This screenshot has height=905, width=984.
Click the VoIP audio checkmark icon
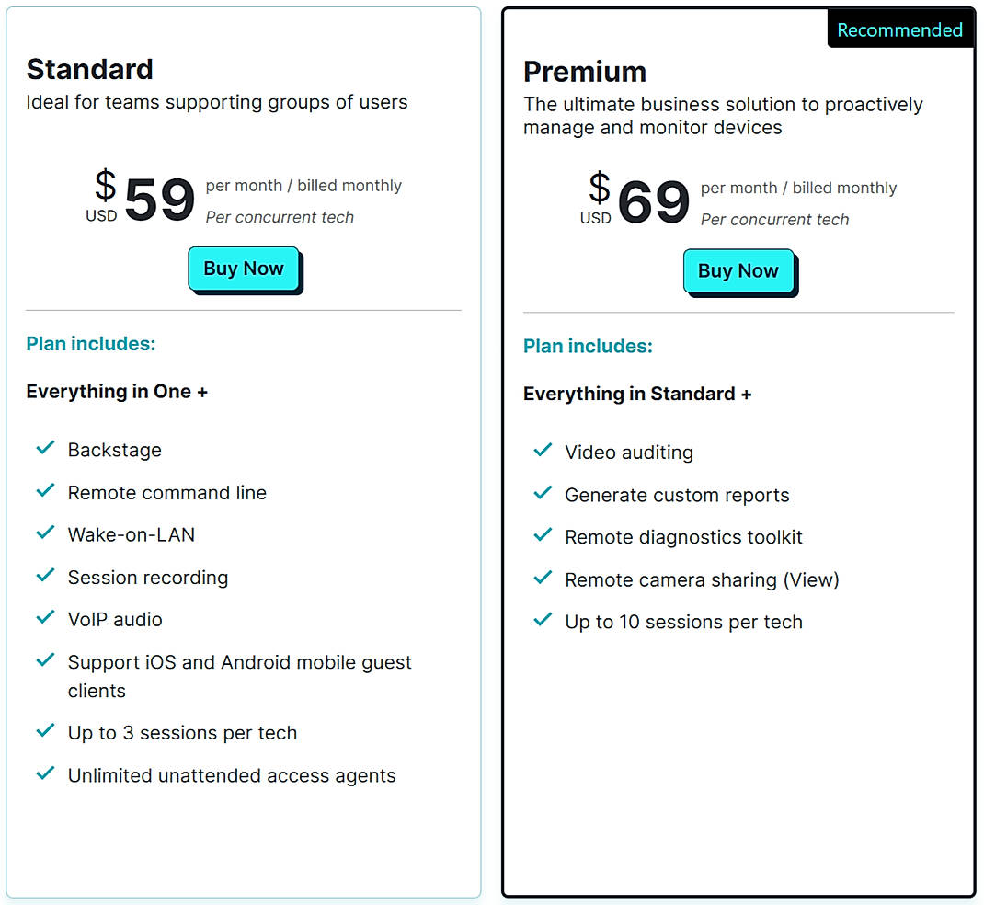[46, 619]
